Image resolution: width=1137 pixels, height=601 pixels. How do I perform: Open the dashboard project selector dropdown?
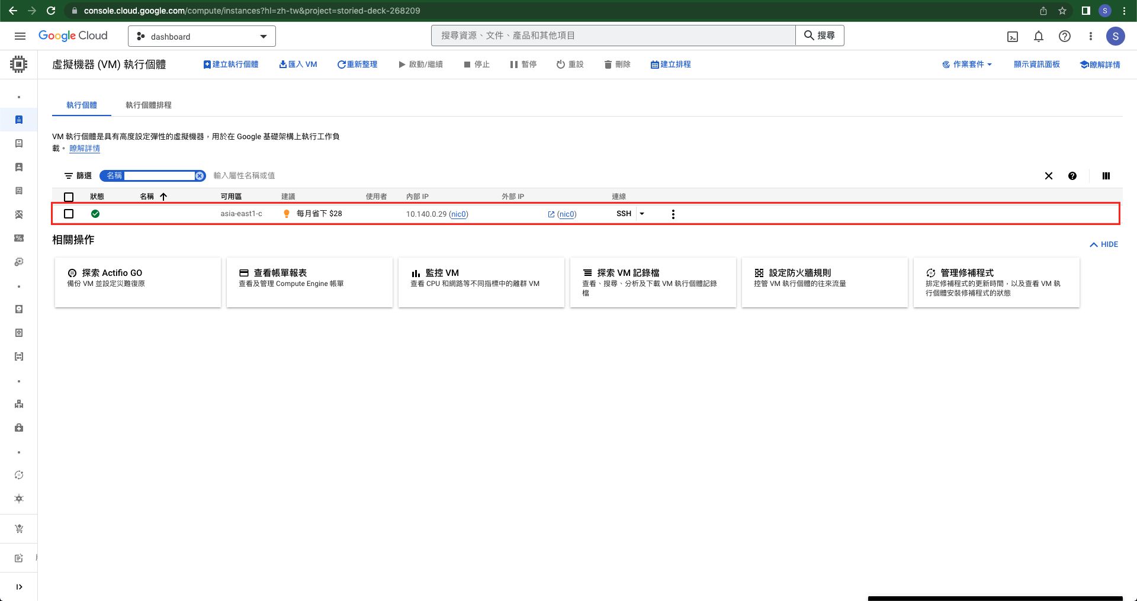click(x=202, y=36)
